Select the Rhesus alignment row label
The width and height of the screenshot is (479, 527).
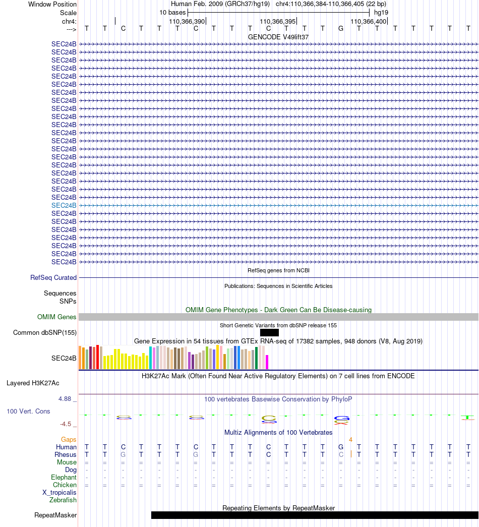[x=66, y=455]
